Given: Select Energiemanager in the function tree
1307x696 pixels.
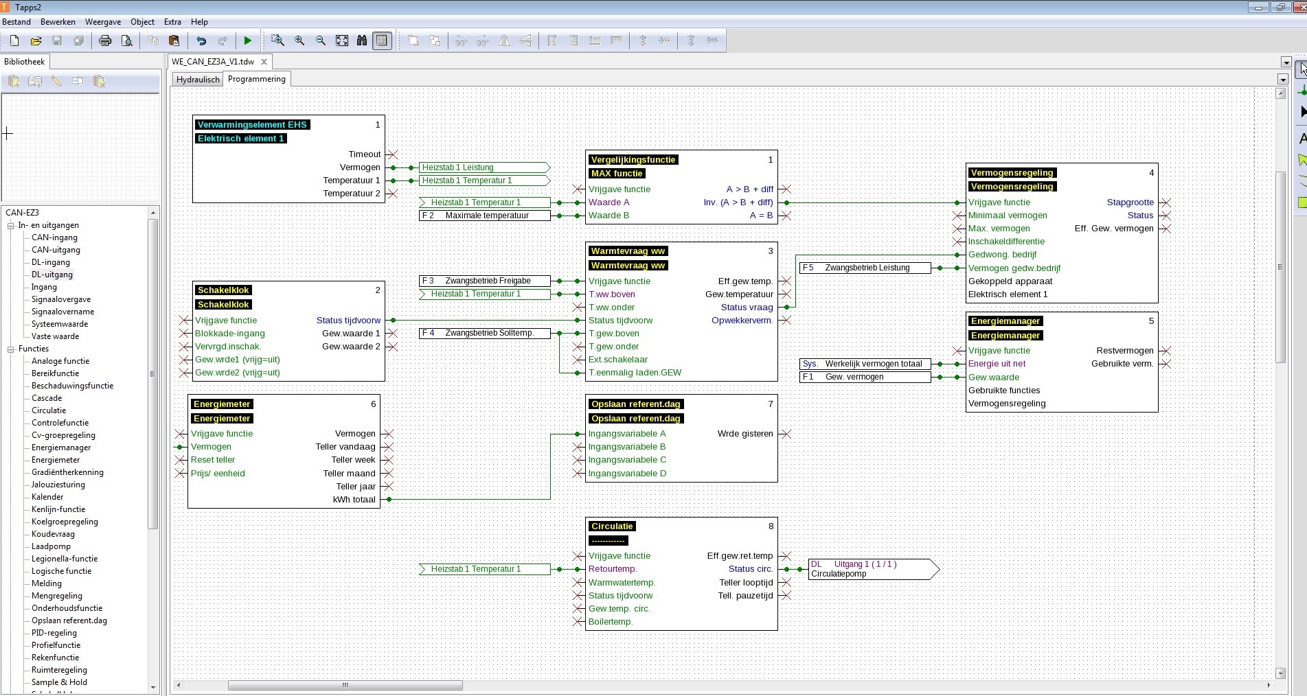Looking at the screenshot, I should 61,448.
